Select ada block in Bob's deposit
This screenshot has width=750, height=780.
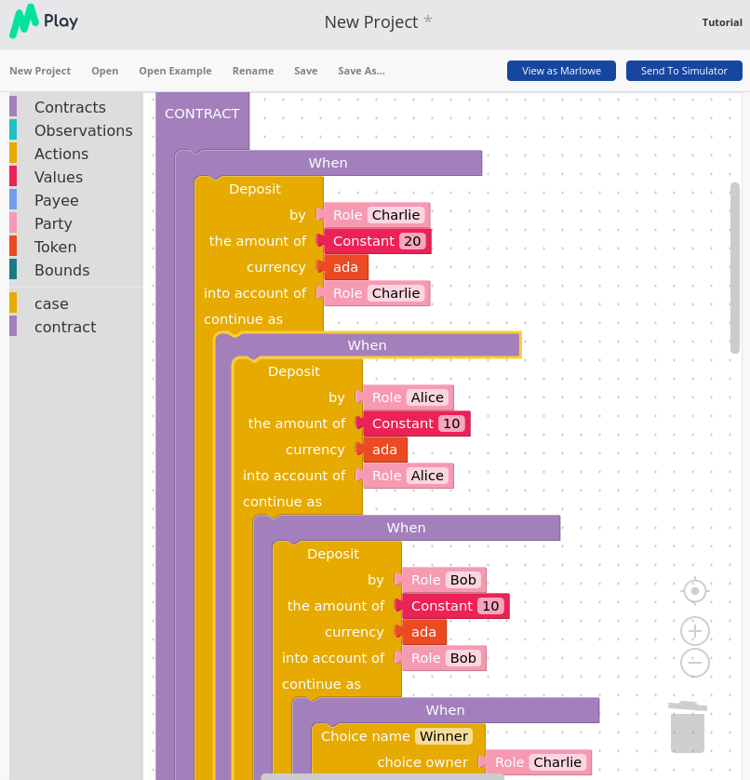pos(423,632)
